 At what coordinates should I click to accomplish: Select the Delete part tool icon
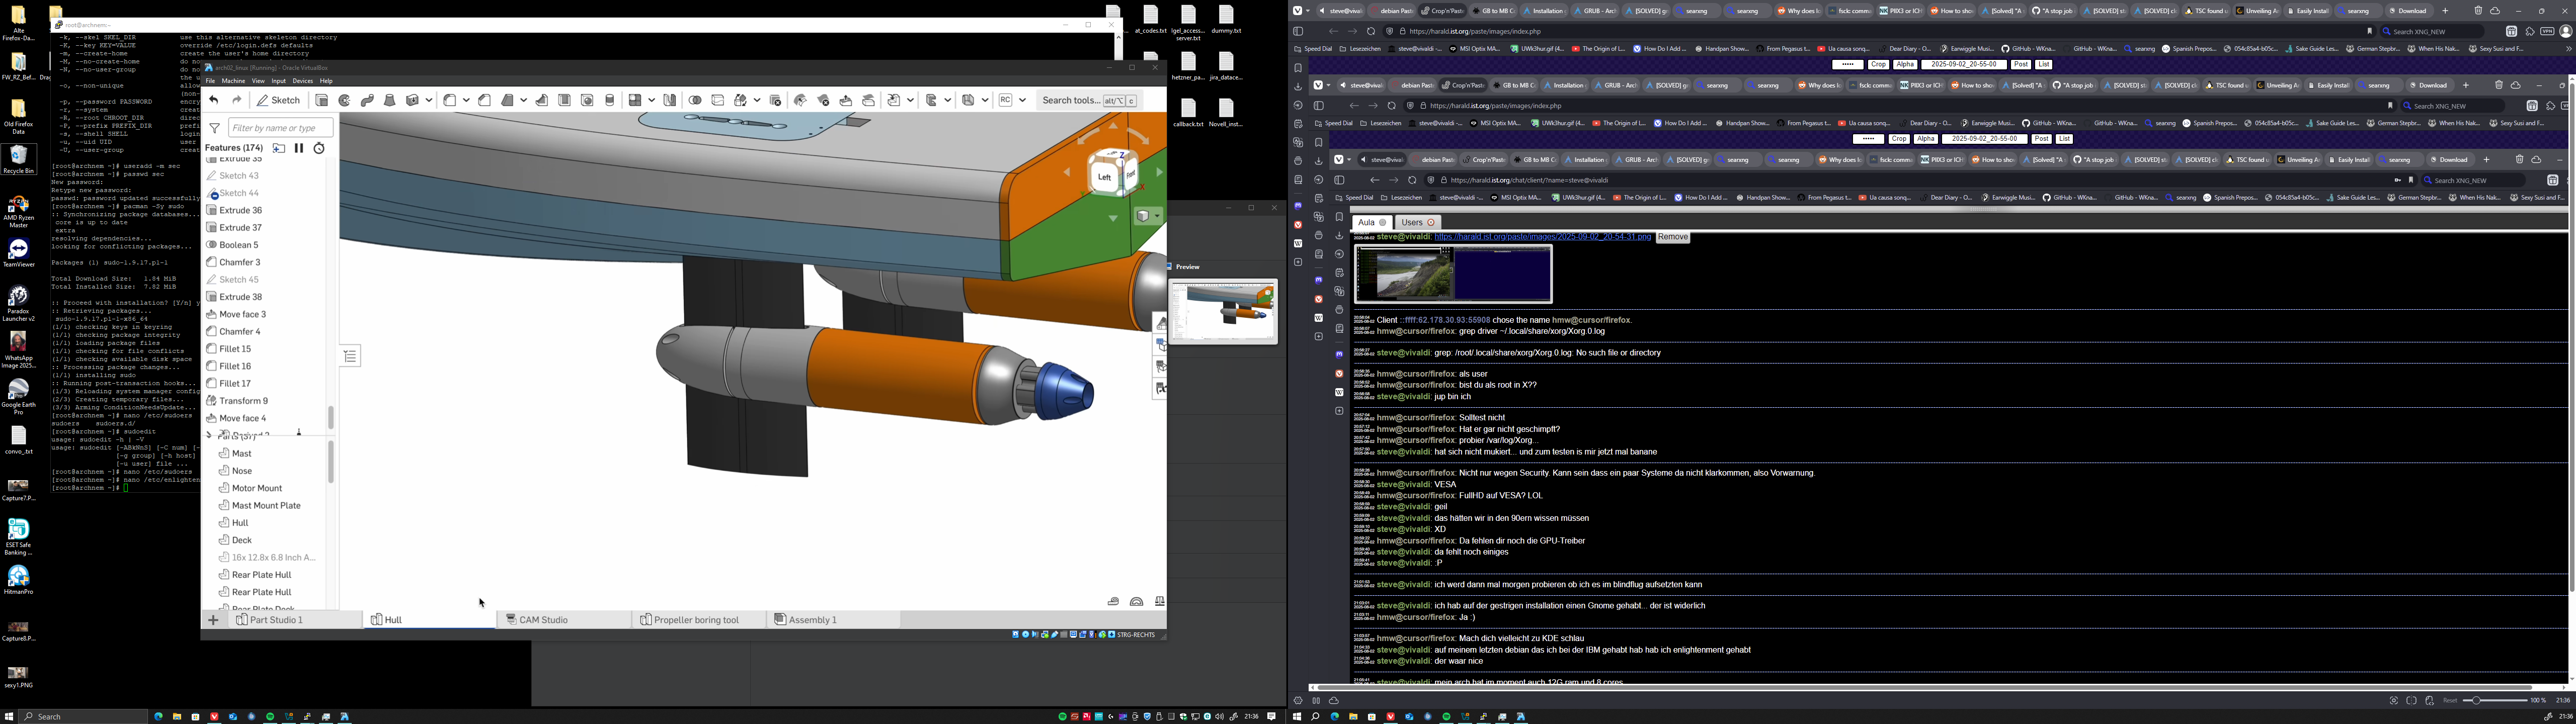pos(775,100)
